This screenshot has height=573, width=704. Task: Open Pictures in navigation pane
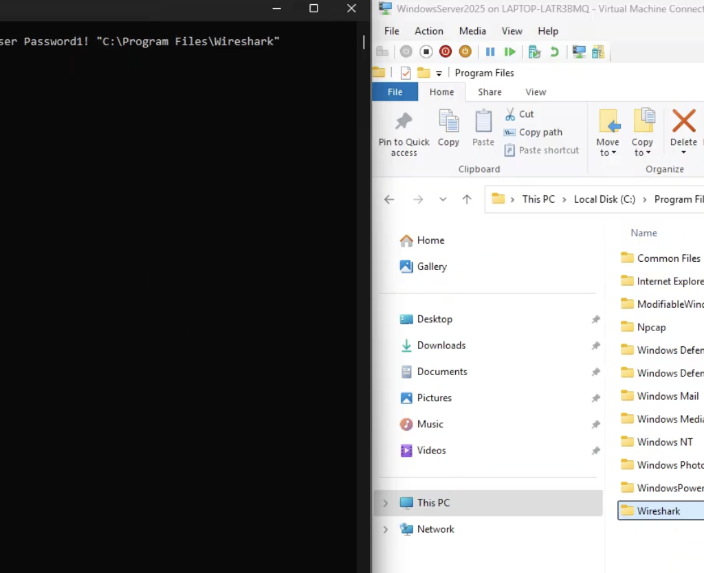pos(426,398)
